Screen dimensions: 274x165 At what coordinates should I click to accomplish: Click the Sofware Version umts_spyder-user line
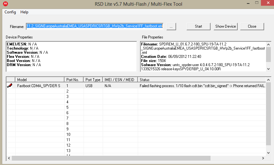click(195, 65)
